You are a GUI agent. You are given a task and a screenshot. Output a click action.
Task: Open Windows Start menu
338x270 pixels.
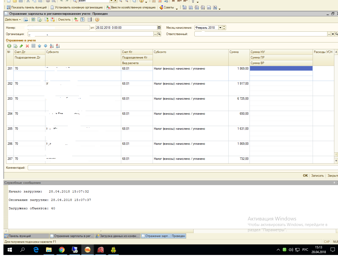tap(10, 250)
